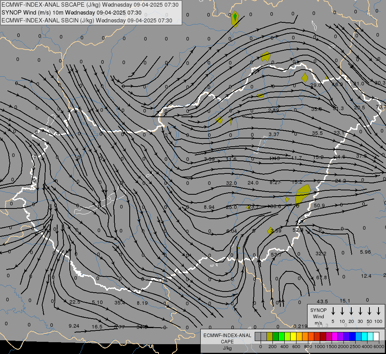The image size is (386, 354).
Task: Click the 22.5 grid value on the map
Action: click(x=75, y=302)
